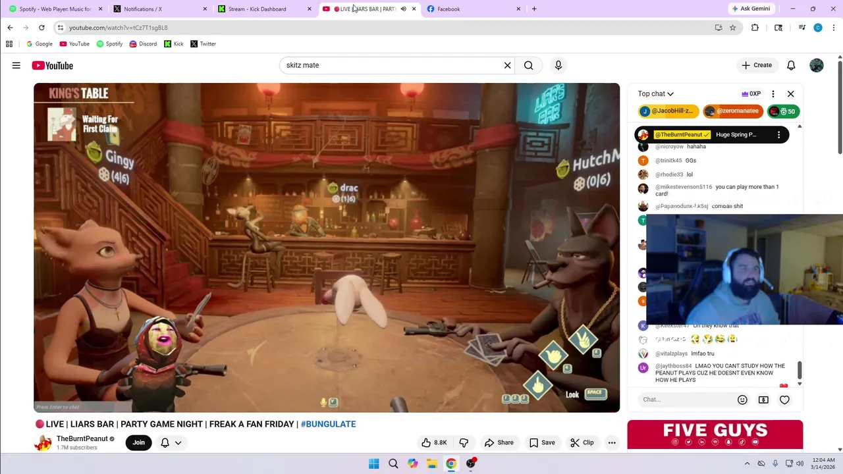The height and width of the screenshot is (474, 843).
Task: Open the account avatar menu
Action: 817,65
